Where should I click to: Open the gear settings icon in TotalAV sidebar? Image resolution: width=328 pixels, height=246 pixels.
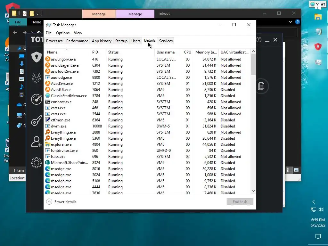click(x=37, y=163)
